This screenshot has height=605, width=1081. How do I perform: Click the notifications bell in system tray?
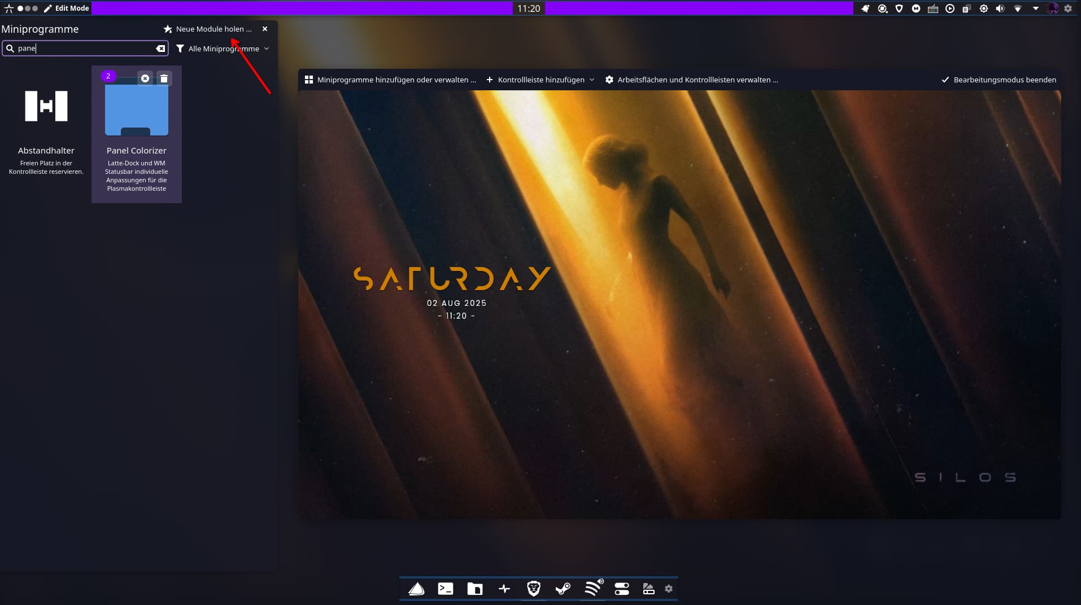pos(865,8)
